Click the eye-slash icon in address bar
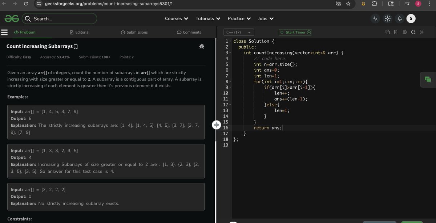Screen dimensions: 436x223 click(x=338, y=4)
